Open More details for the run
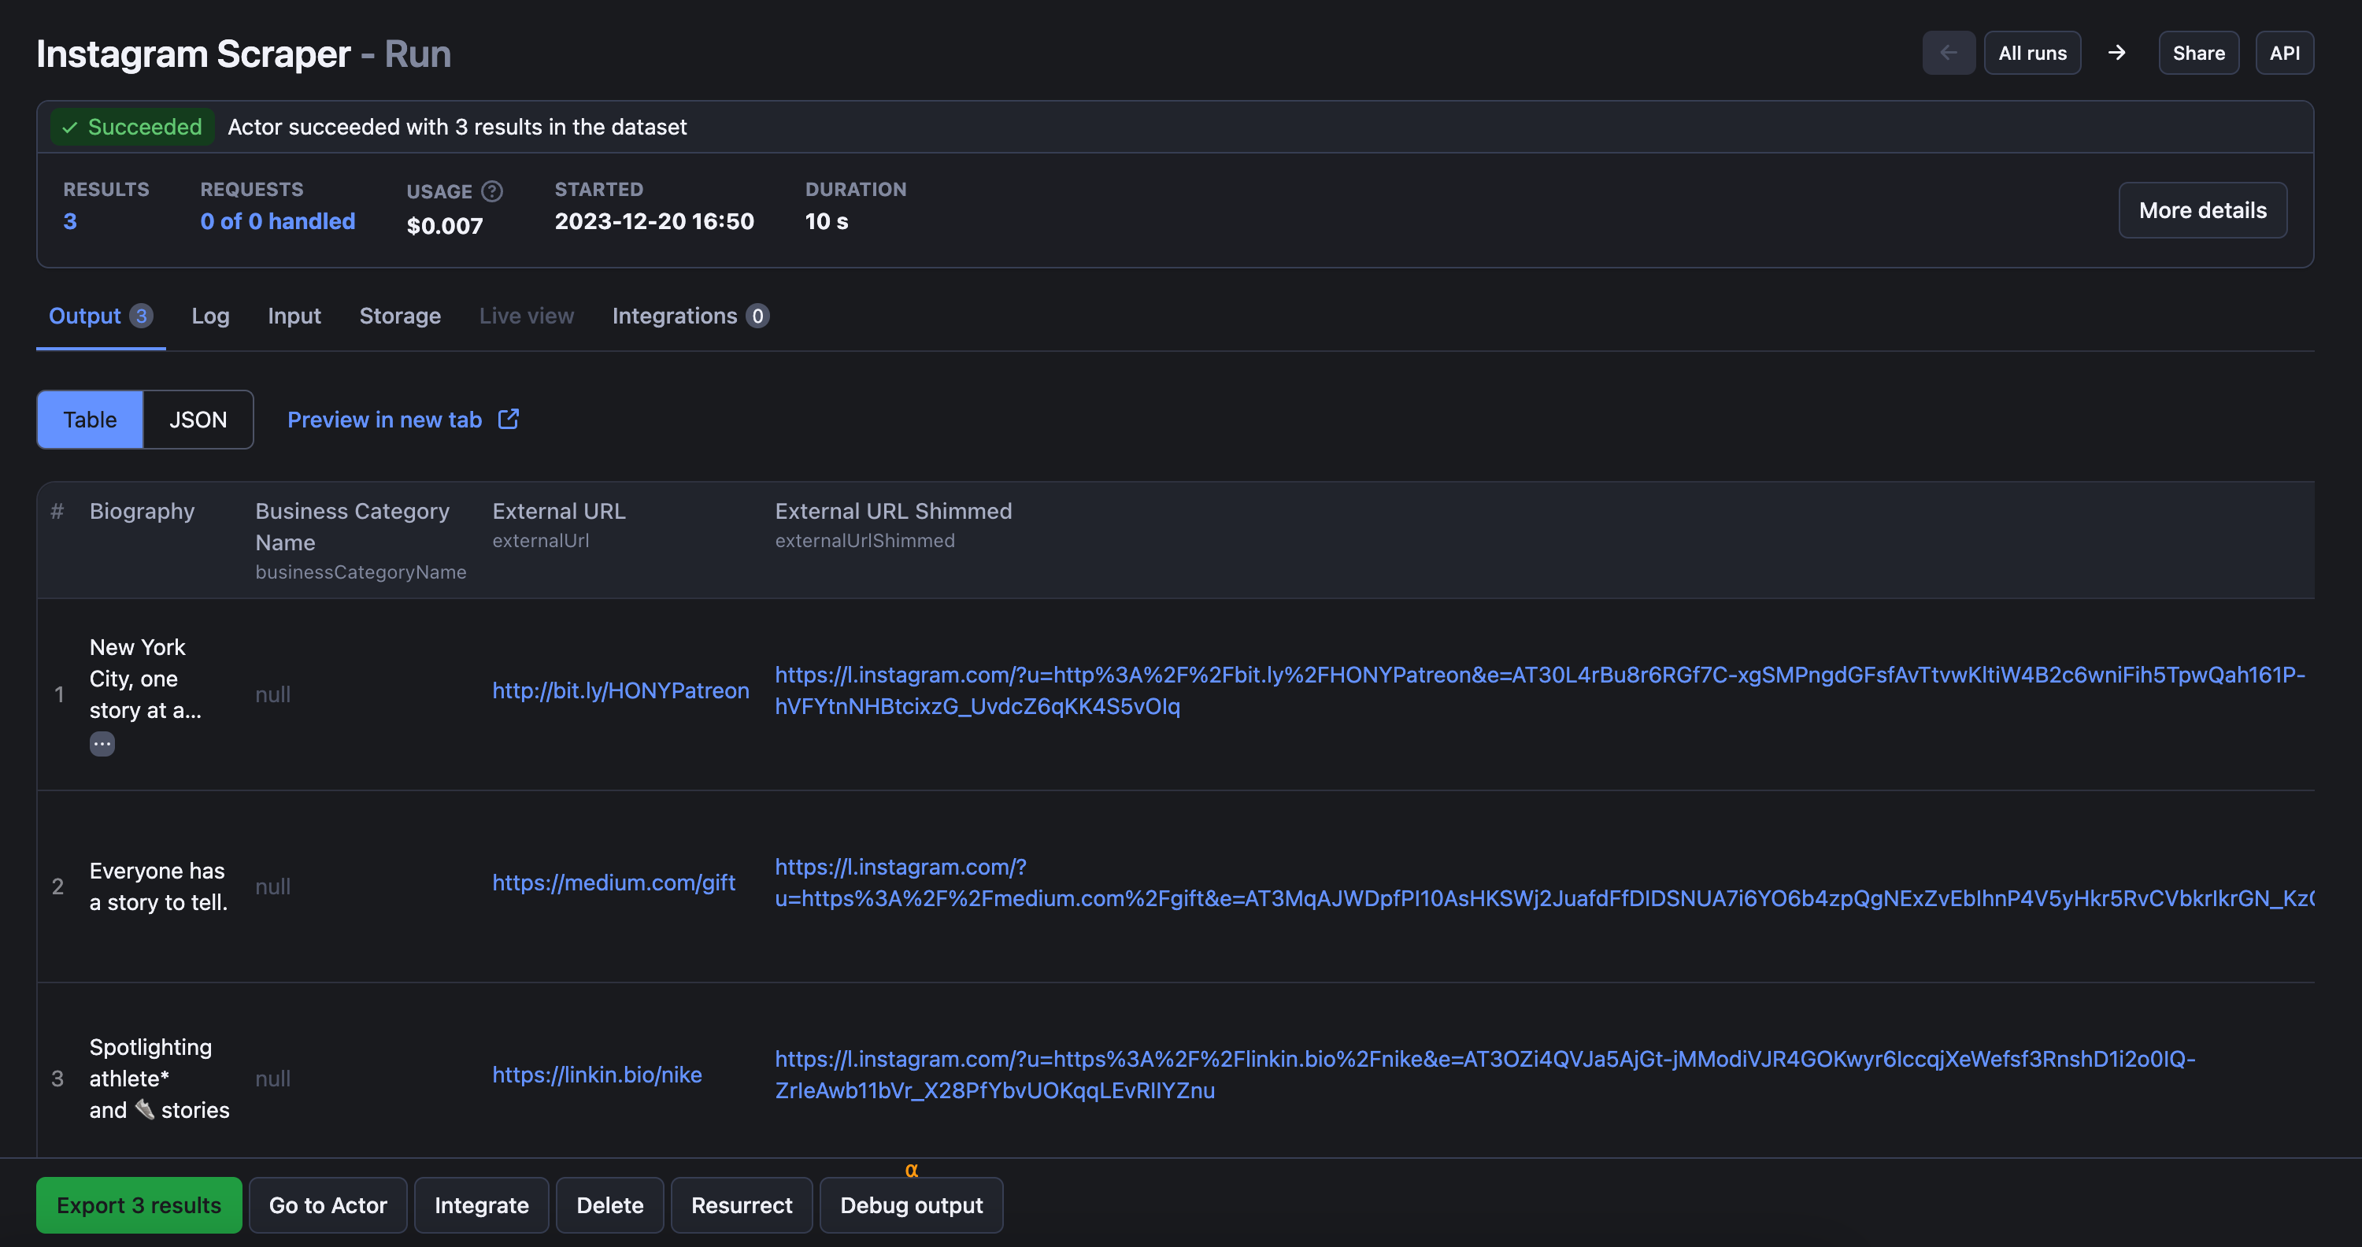 [2201, 210]
